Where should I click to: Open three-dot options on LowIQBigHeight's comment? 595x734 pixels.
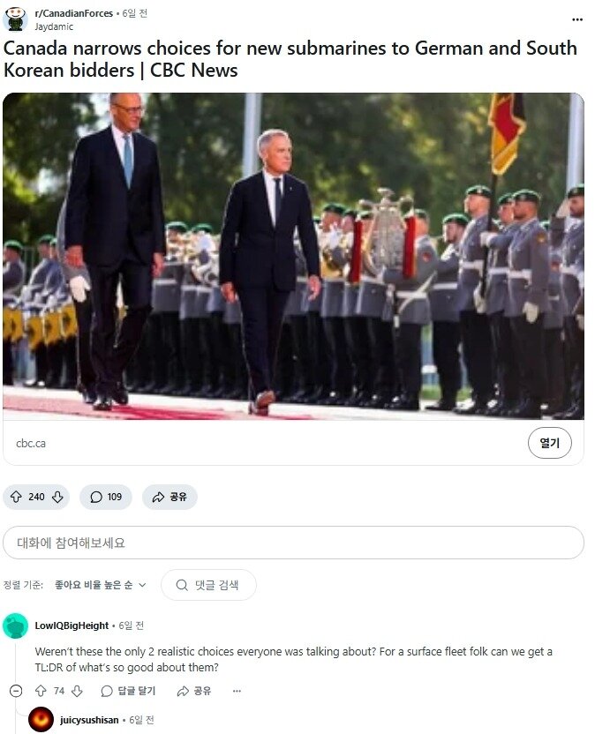point(237,691)
